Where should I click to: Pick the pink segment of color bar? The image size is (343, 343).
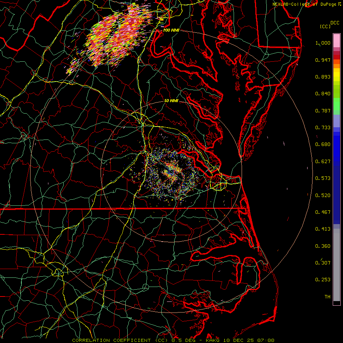(x=337, y=41)
